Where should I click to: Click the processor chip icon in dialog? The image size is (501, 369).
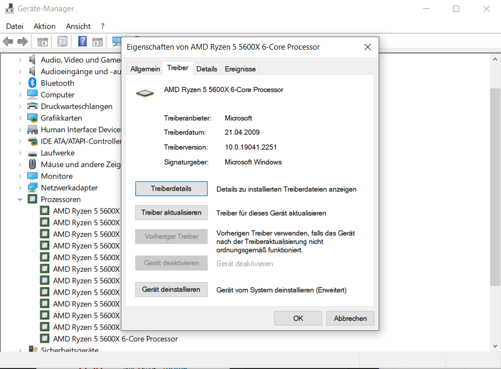point(145,93)
